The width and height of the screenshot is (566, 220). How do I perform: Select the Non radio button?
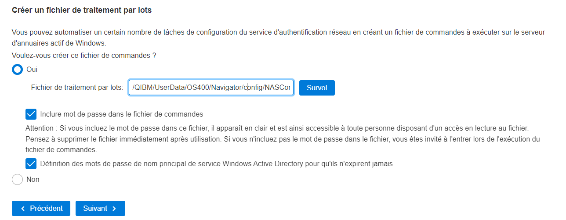pos(17,179)
